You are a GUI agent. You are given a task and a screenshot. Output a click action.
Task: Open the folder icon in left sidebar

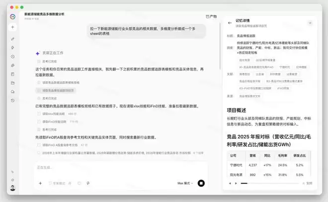pyautogui.click(x=12, y=83)
